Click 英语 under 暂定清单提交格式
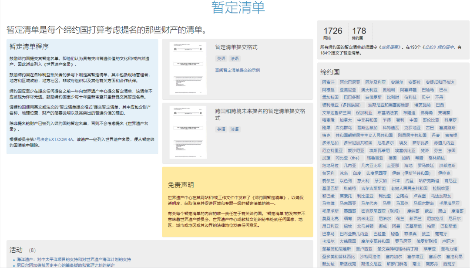Viewport: 470px width, 268px height. coord(221,59)
